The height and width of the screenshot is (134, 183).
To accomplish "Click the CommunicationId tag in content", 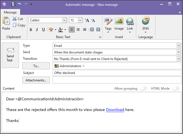I will point(50,99).
